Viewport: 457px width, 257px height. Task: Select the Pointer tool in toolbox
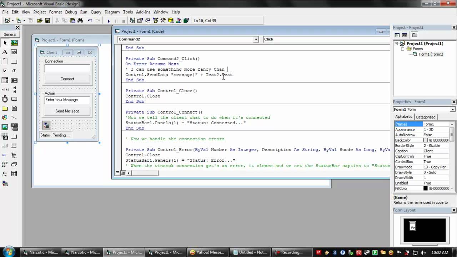click(5, 43)
